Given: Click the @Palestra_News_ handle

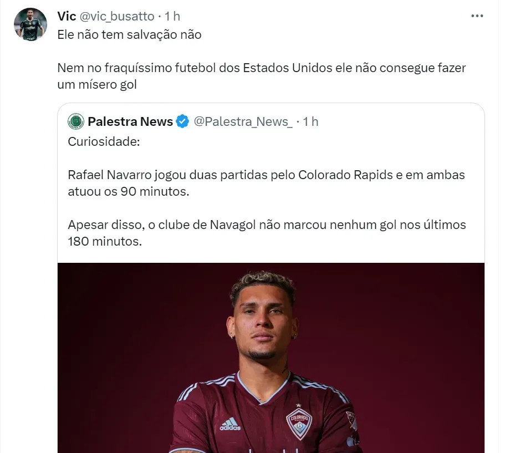Looking at the screenshot, I should (x=243, y=121).
